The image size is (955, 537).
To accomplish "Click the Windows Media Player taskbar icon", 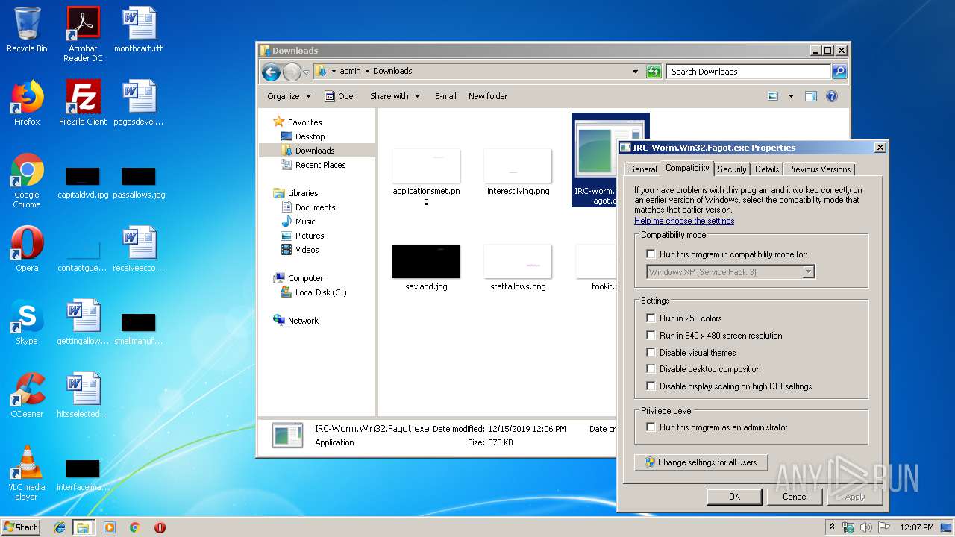I will [x=110, y=527].
